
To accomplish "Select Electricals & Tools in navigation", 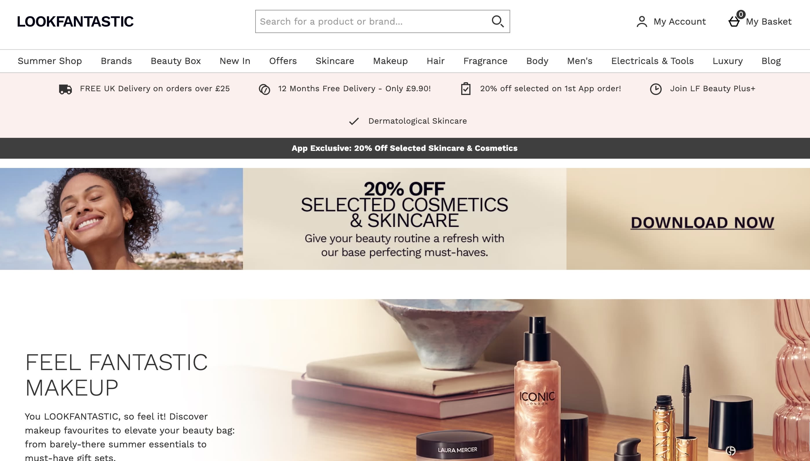I will (x=652, y=61).
